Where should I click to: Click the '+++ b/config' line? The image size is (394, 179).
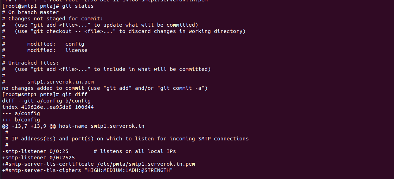tap(21, 120)
